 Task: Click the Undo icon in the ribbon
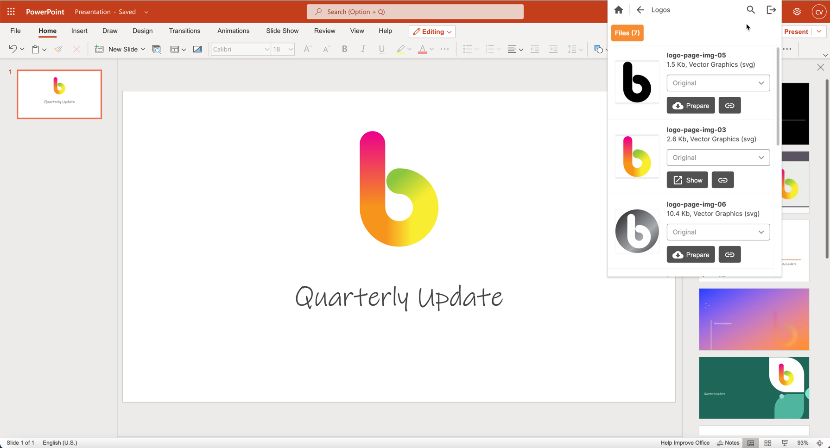pos(13,49)
